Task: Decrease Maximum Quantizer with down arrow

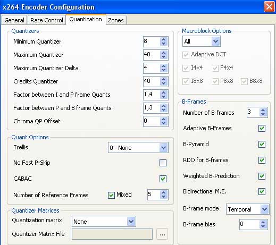Action: click(x=163, y=57)
